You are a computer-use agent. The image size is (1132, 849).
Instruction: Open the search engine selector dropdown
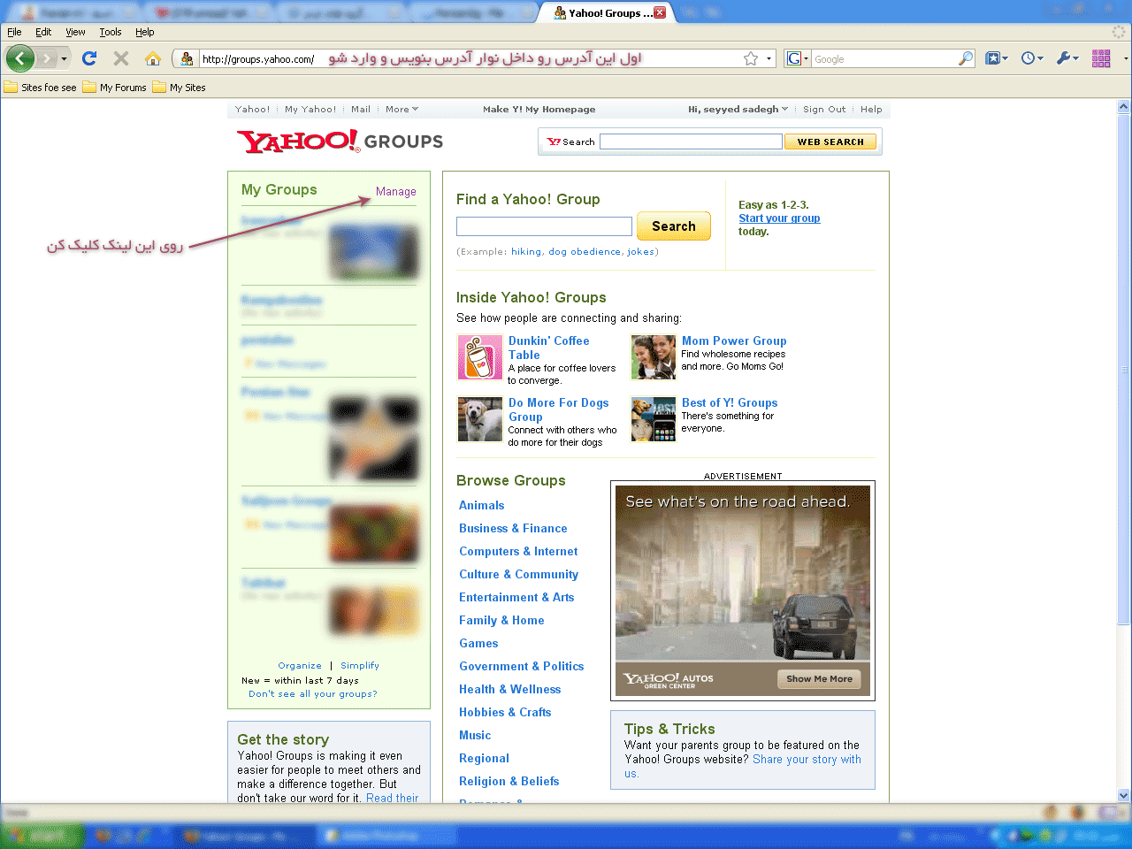click(x=806, y=59)
